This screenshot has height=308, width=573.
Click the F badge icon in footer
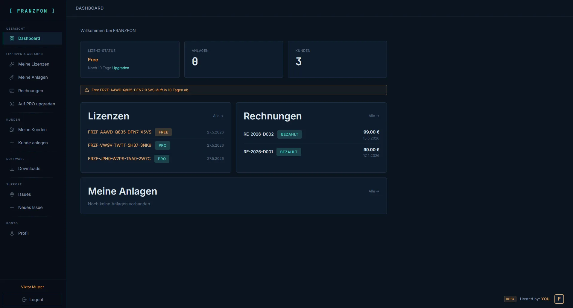click(x=559, y=299)
